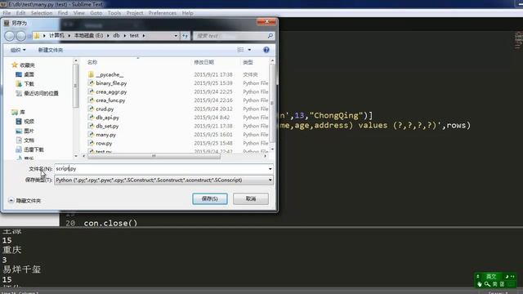Sort by the 名称 (Name) column header

pos(92,62)
